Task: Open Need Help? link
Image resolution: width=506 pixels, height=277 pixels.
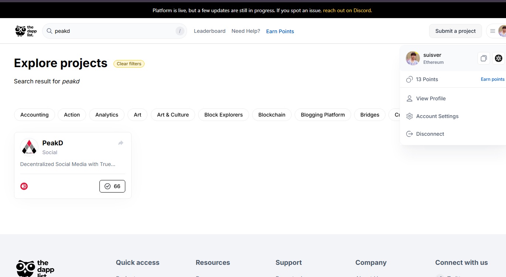Action: 246,31
